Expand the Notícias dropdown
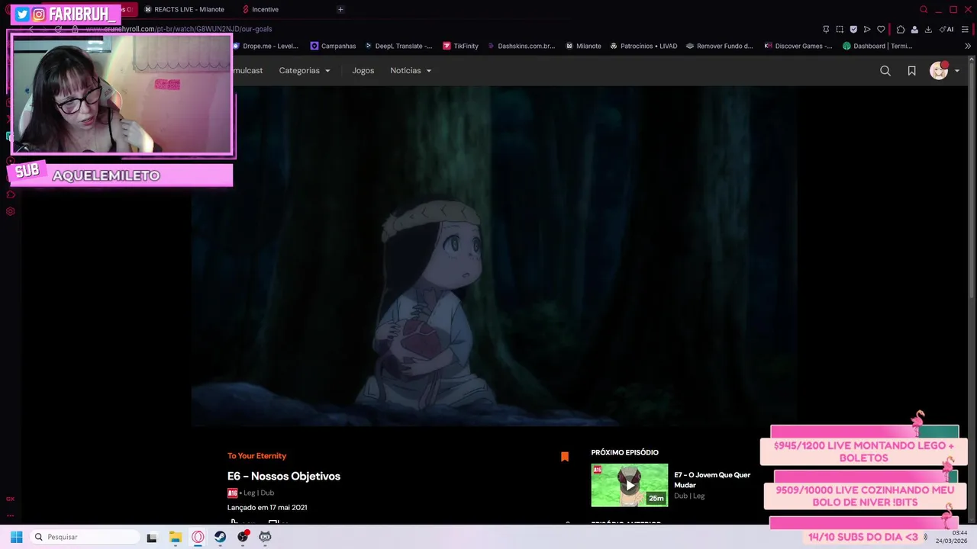Viewport: 977px width, 549px height. 411,70
